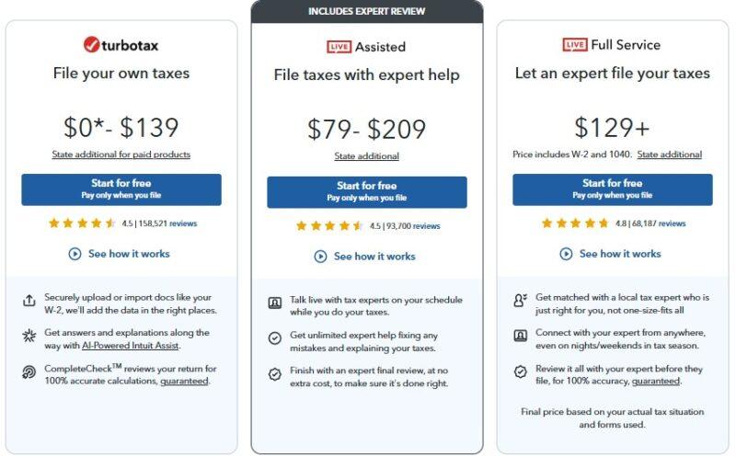The image size is (736, 457).
Task: Click the local tax expert match icon
Action: [x=519, y=301]
